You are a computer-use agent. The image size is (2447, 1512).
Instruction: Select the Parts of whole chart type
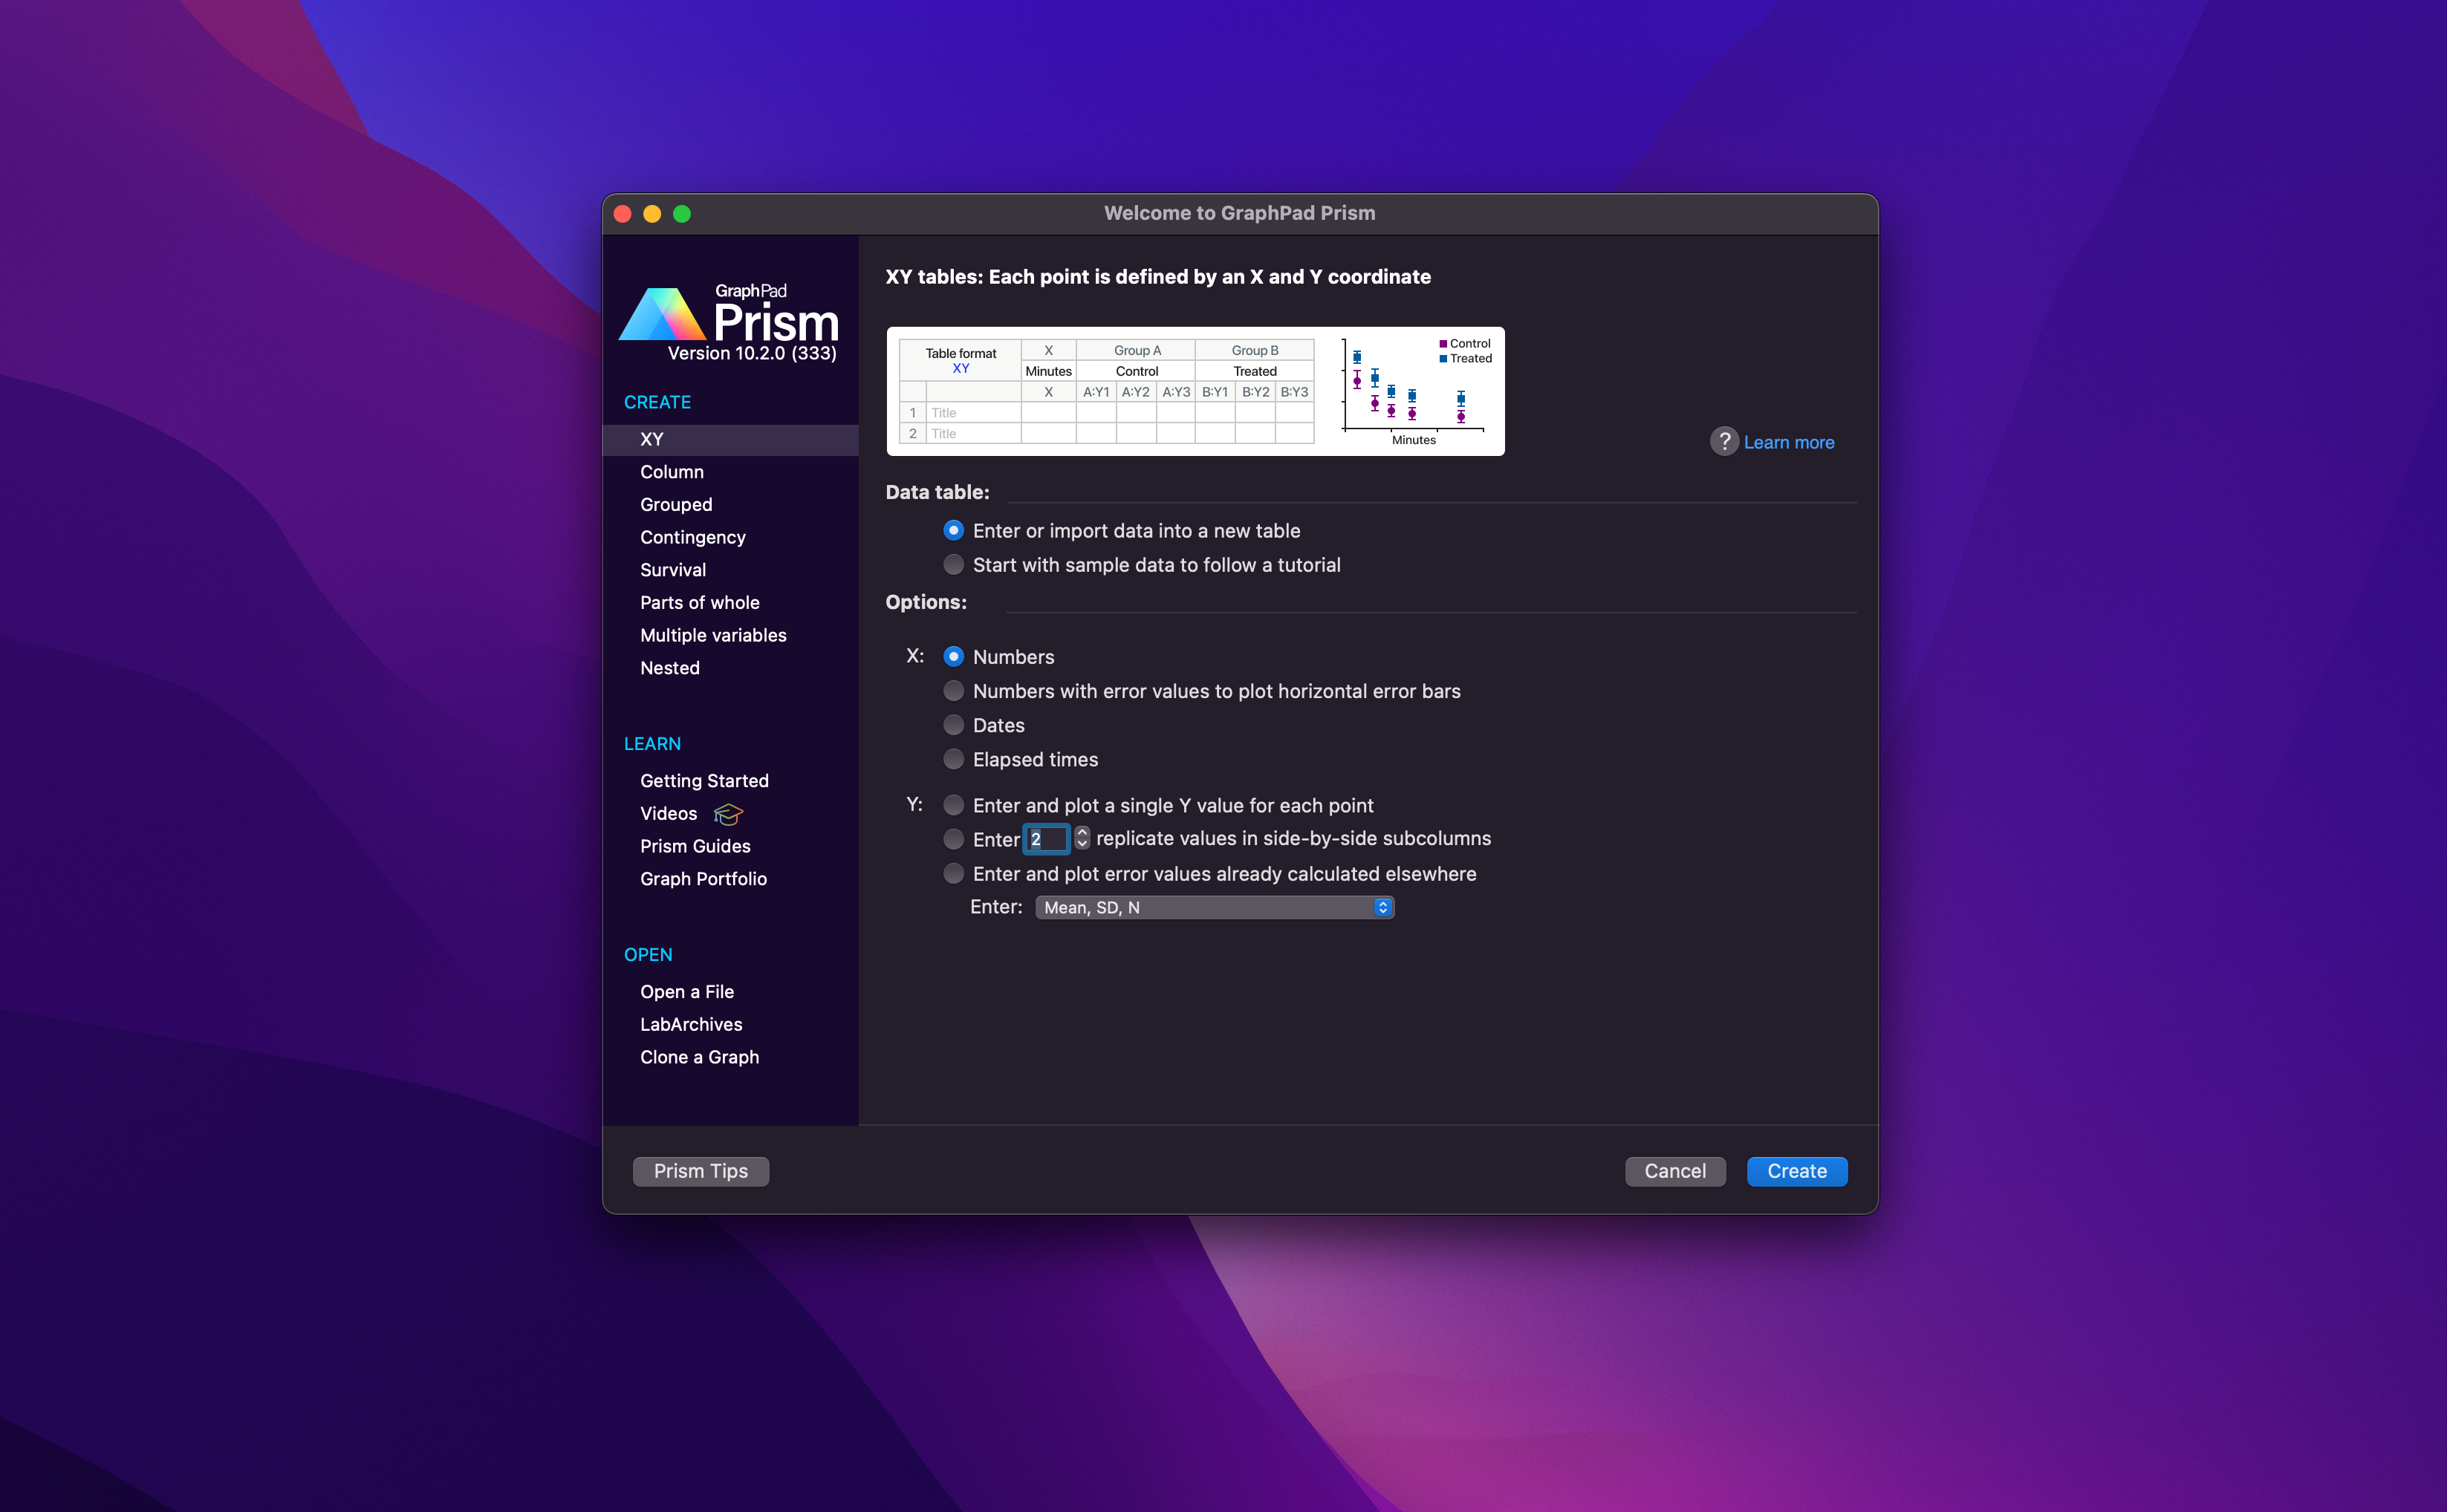(x=701, y=602)
